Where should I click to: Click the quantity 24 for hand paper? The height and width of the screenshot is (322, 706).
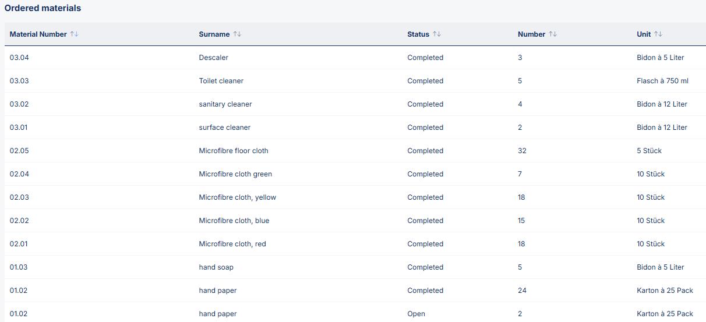[x=522, y=291]
